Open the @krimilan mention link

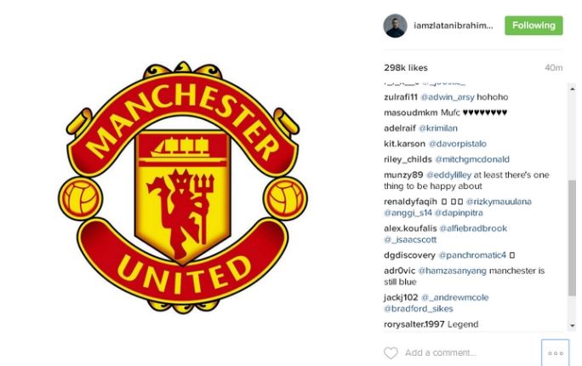pos(438,129)
